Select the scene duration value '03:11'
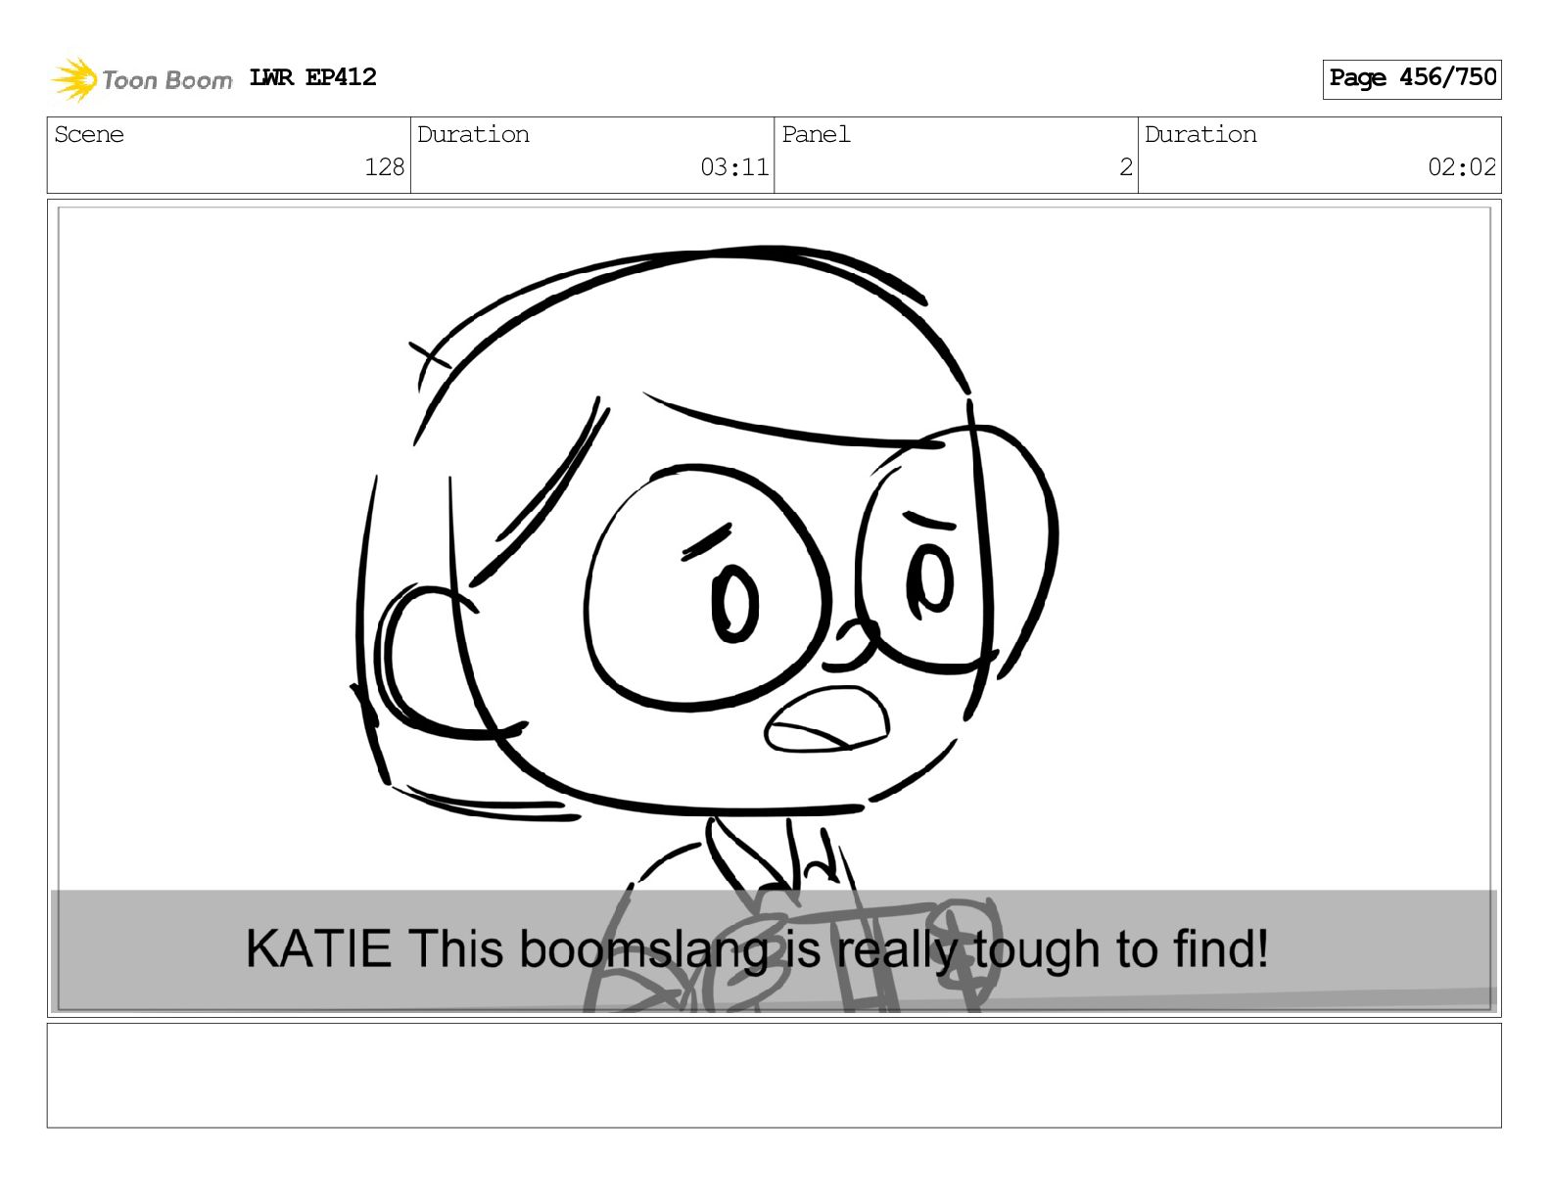This screenshot has width=1551, height=1198. (734, 167)
